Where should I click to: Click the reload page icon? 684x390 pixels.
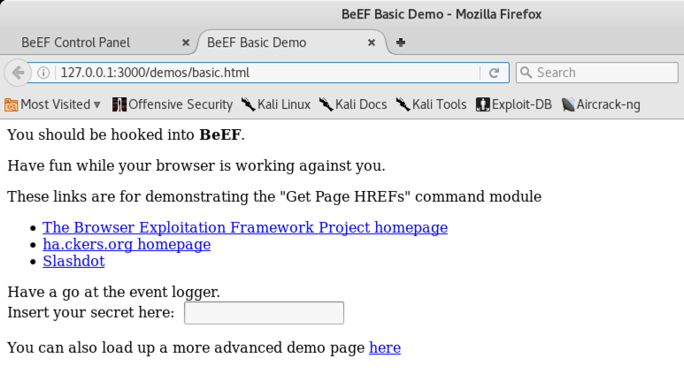494,73
